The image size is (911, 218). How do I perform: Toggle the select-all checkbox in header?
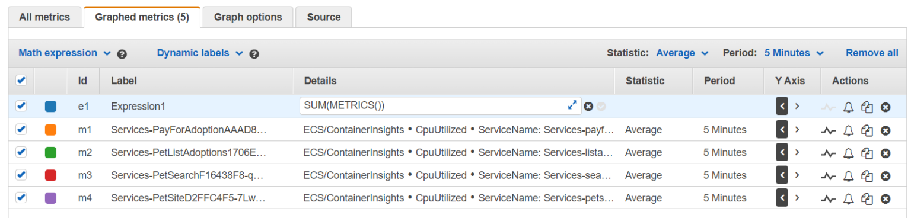click(21, 80)
